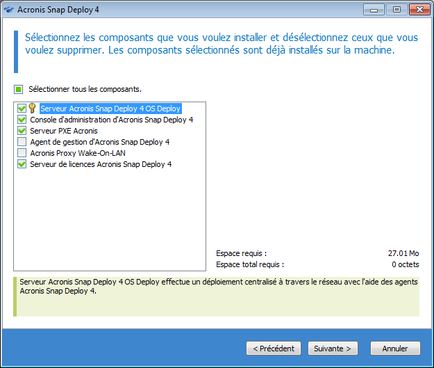Uncheck the Console d'administration checkbox
Viewport: 434px width, 368px height.
22,120
